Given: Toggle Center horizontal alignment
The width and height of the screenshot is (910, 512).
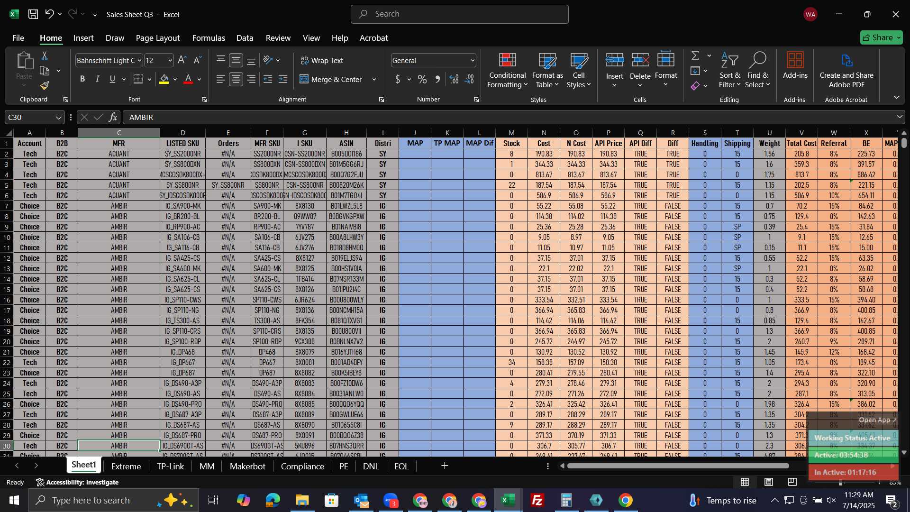Looking at the screenshot, I should [x=236, y=80].
